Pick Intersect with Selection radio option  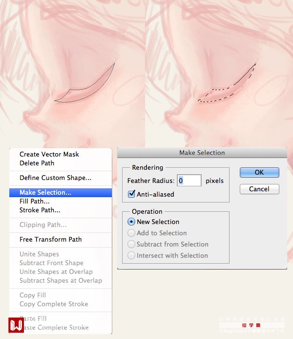(131, 255)
